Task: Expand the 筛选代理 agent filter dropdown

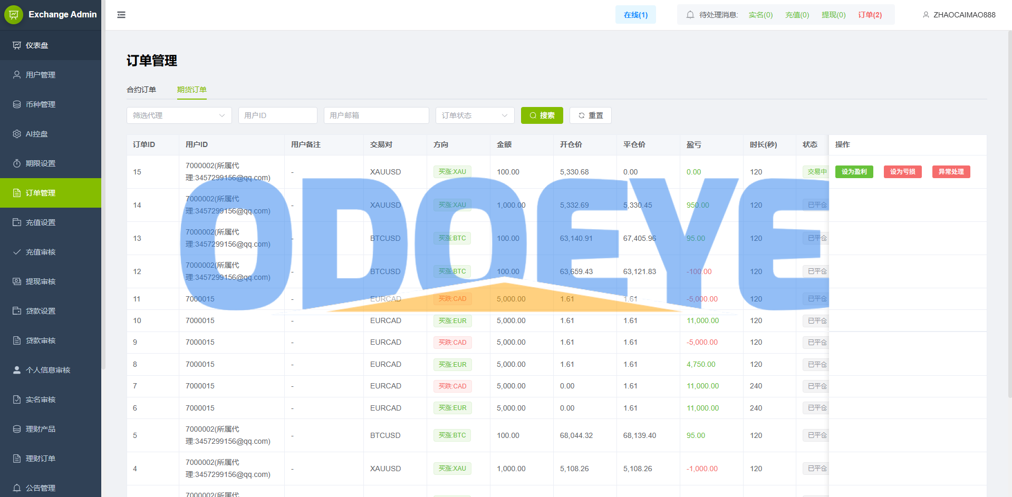Action: pyautogui.click(x=179, y=115)
